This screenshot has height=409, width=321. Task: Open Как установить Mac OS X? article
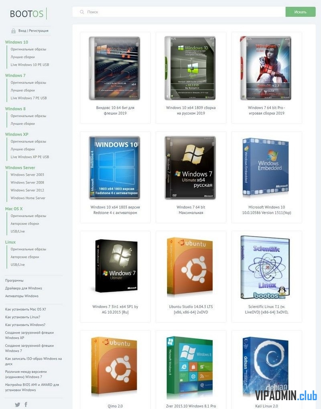click(x=26, y=310)
